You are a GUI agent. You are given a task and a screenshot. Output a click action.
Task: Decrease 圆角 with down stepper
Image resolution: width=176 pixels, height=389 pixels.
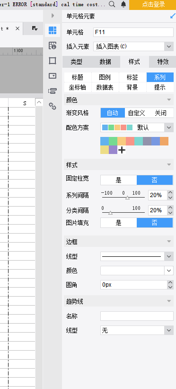pos(170,287)
